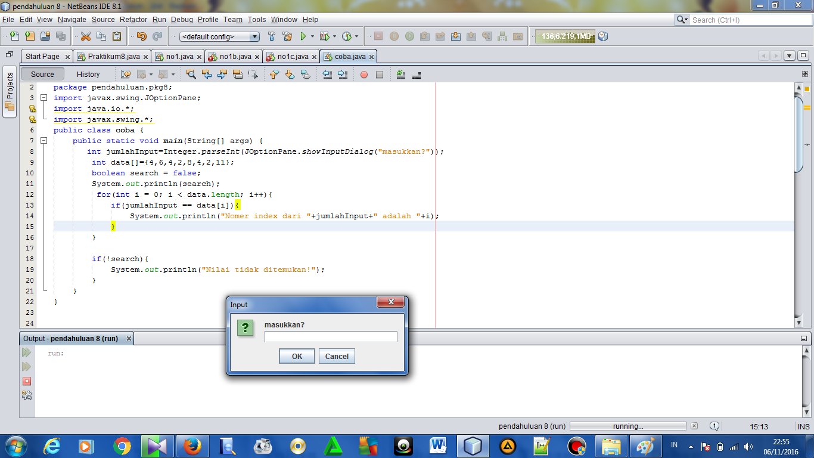This screenshot has width=814, height=458.
Task: Click the Windows Start button
Action: (x=15, y=445)
